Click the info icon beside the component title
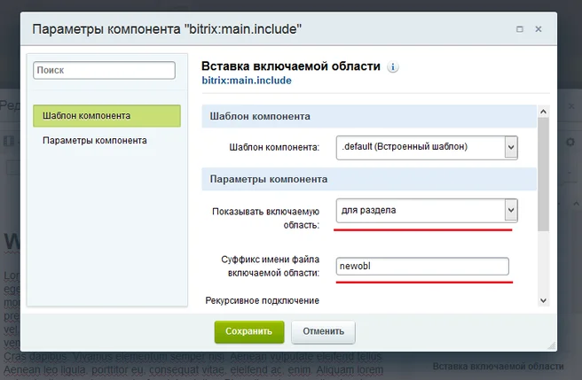This screenshot has width=582, height=380. [394, 66]
